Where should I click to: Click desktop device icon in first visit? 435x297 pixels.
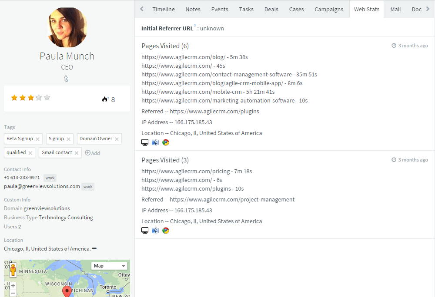pyautogui.click(x=145, y=142)
